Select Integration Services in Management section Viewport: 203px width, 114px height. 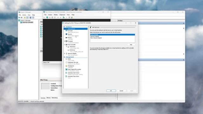[73, 62]
